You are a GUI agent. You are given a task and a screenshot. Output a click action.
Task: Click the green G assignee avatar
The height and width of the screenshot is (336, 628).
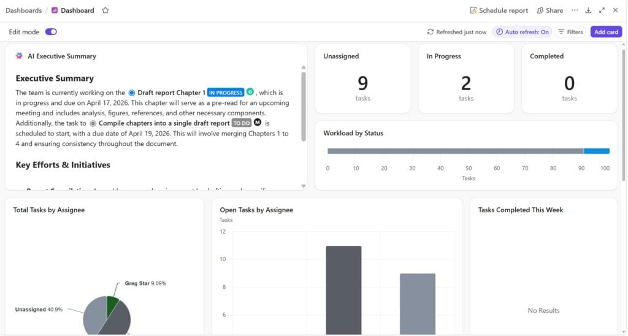pos(250,92)
